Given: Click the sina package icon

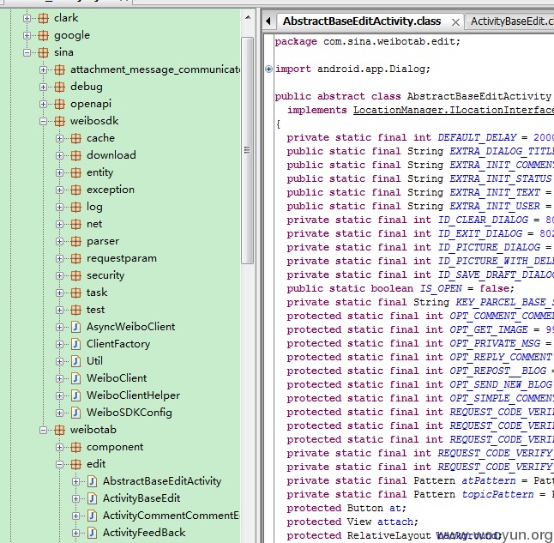Looking at the screenshot, I should pos(43,52).
